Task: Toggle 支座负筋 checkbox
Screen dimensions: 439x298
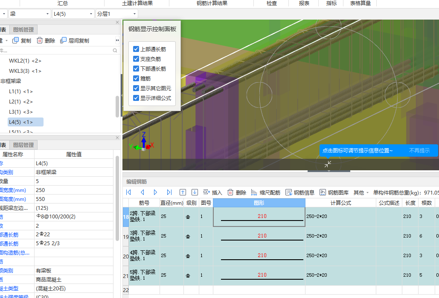Action: 136,59
